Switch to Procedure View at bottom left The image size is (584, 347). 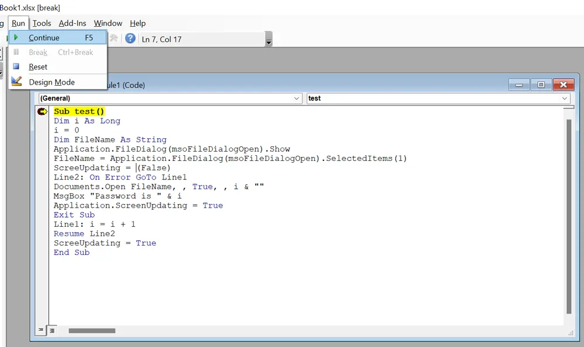41,330
